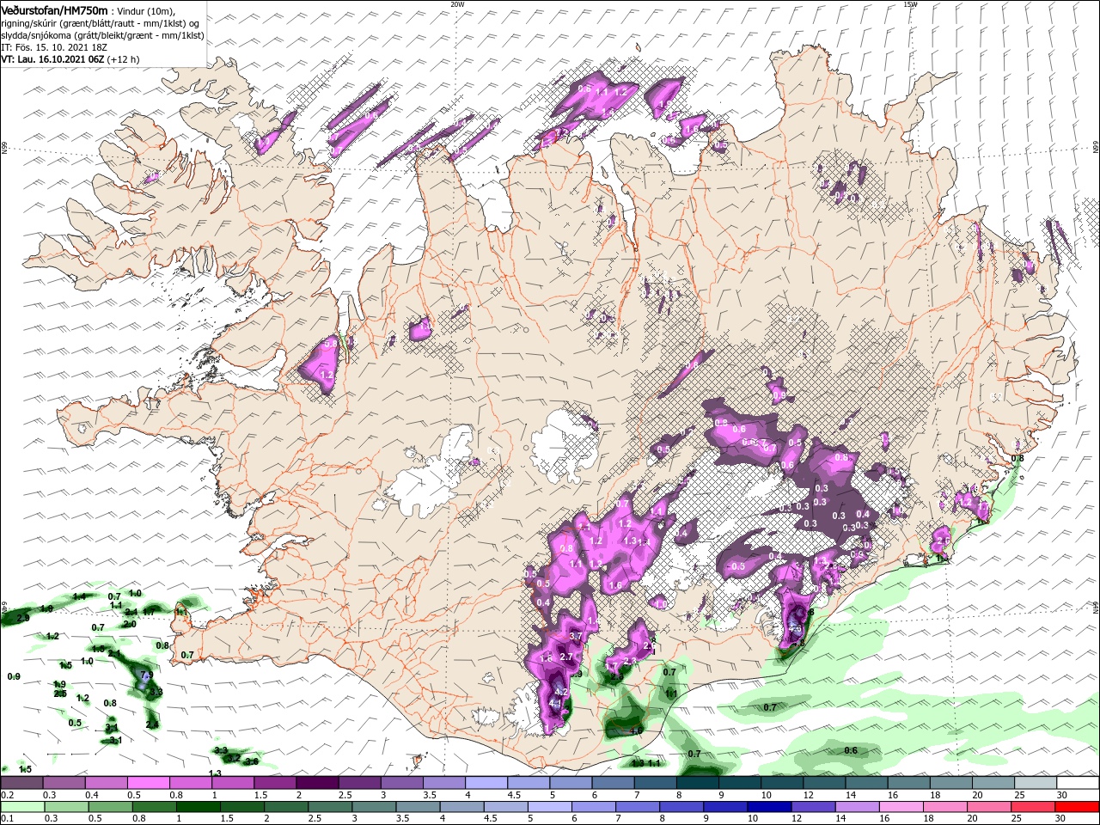
Task: Pick the darkest purple 2 swatch in upper snow scale
Action: 316,783
